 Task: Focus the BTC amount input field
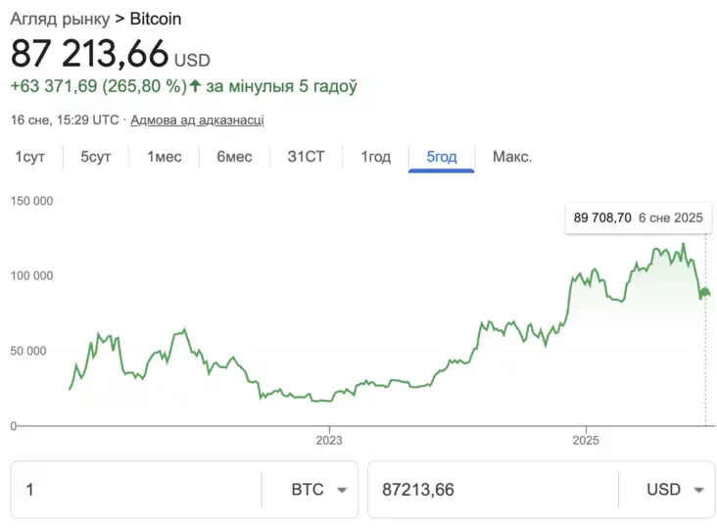coord(137,490)
